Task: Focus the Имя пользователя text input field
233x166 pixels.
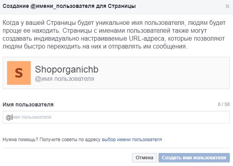Action: click(116, 117)
